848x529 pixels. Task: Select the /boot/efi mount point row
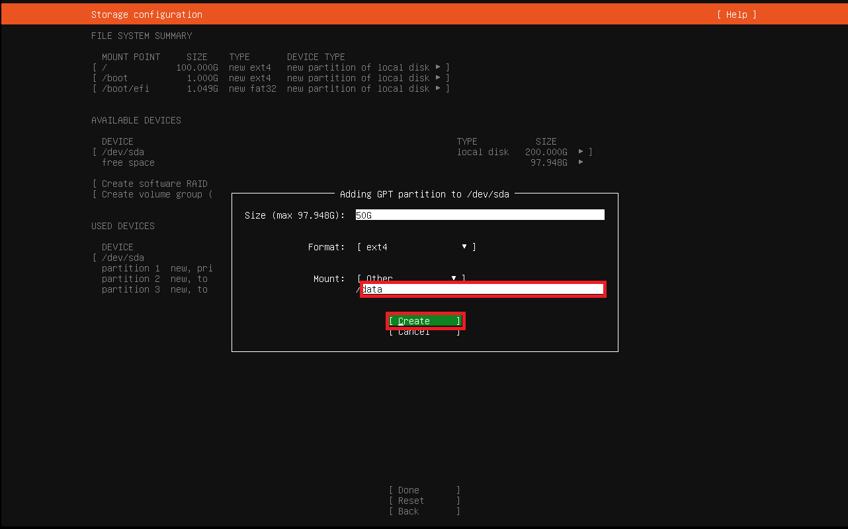coord(271,88)
